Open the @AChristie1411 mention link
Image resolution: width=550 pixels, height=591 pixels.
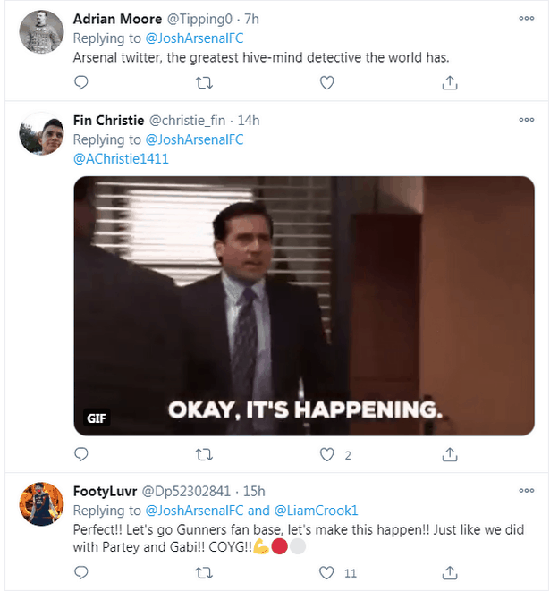pos(121,158)
